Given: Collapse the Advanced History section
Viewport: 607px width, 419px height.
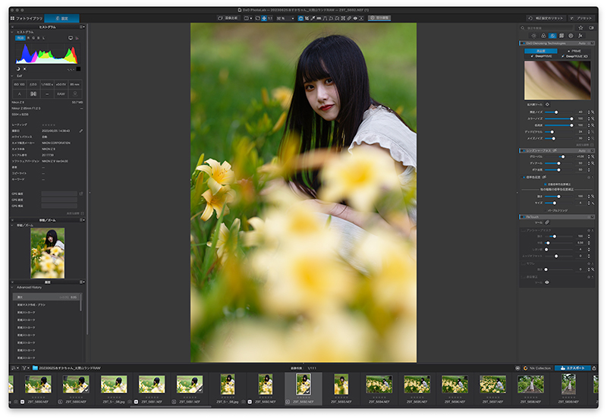Looking at the screenshot, I should click(x=12, y=288).
